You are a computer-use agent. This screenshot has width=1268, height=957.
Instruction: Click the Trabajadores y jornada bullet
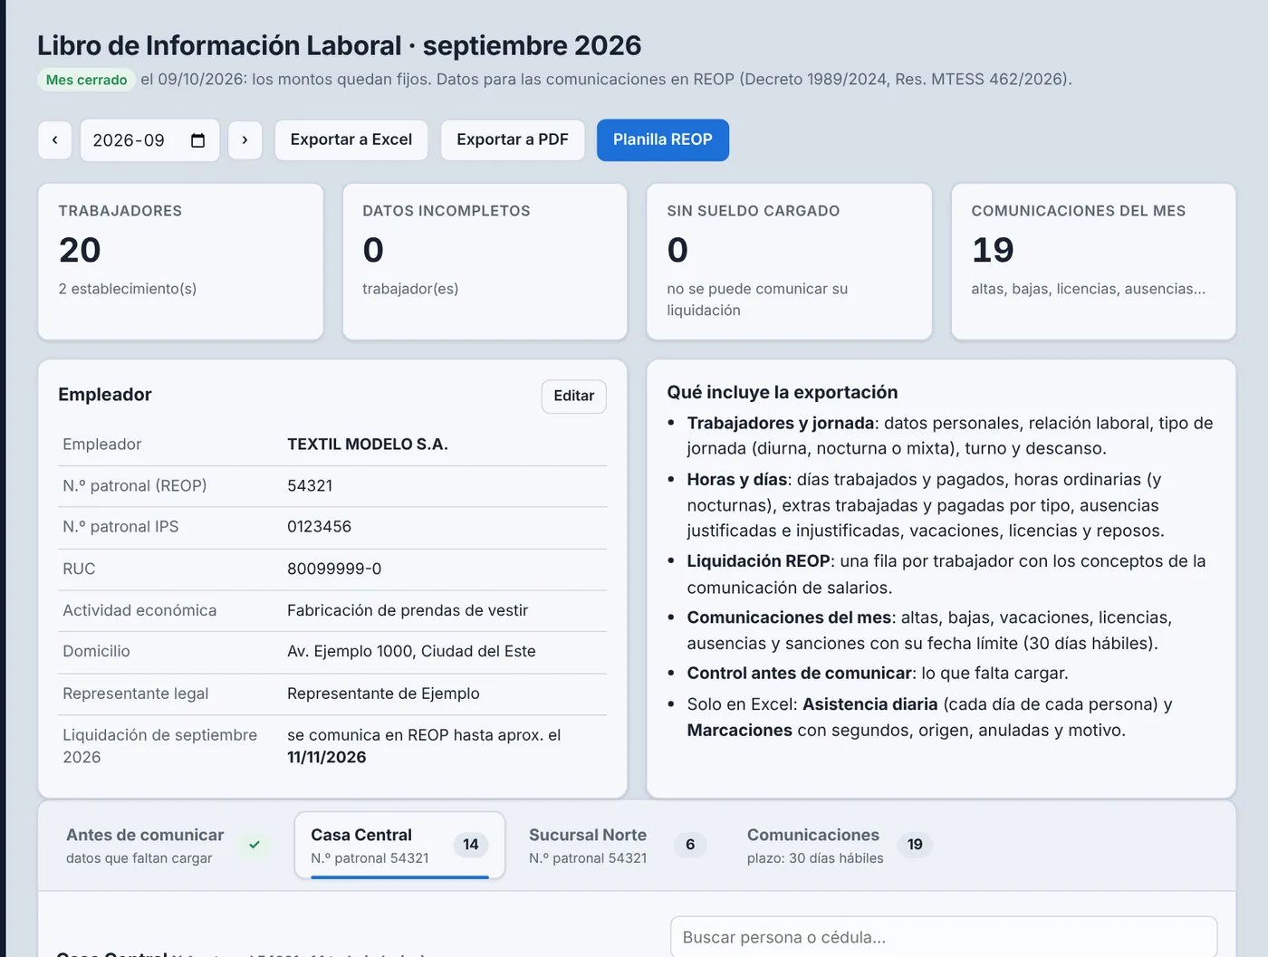coord(950,435)
